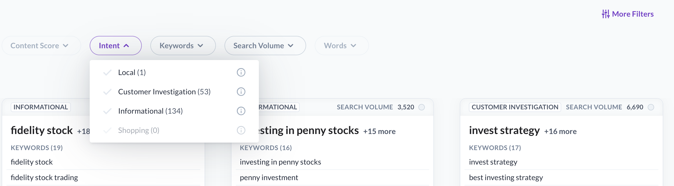Screen dimensions: 674x186
Task: Click "+15 more" on penny stocks card
Action: pyautogui.click(x=379, y=131)
